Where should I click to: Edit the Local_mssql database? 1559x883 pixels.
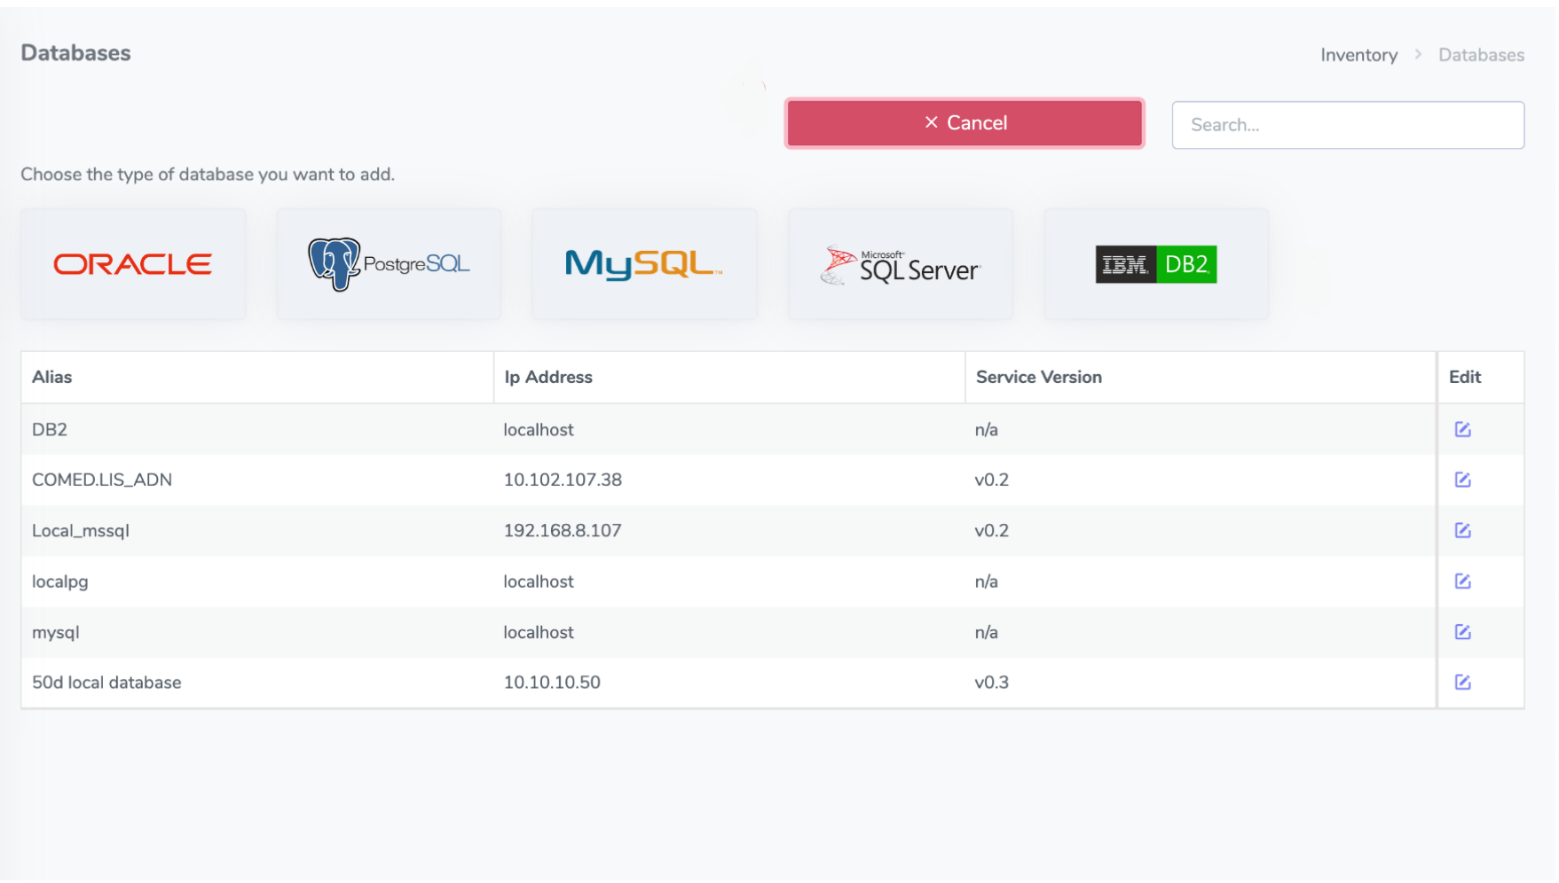(1462, 531)
